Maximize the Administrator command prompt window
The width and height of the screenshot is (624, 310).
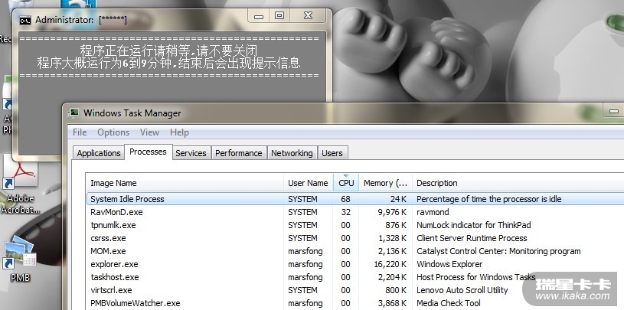click(x=279, y=16)
